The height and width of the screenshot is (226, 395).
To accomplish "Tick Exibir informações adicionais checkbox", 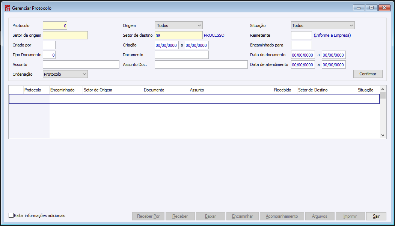I will [11, 216].
